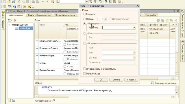Image resolution: width=185 pixels, height=104 pixels.
Task: Switch to the Настройки tab
Action: (x=151, y=15)
